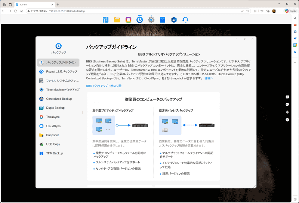The width and height of the screenshot is (299, 203).
Task: Open Edge workspaces icon left of tabs
Action: [4, 4]
